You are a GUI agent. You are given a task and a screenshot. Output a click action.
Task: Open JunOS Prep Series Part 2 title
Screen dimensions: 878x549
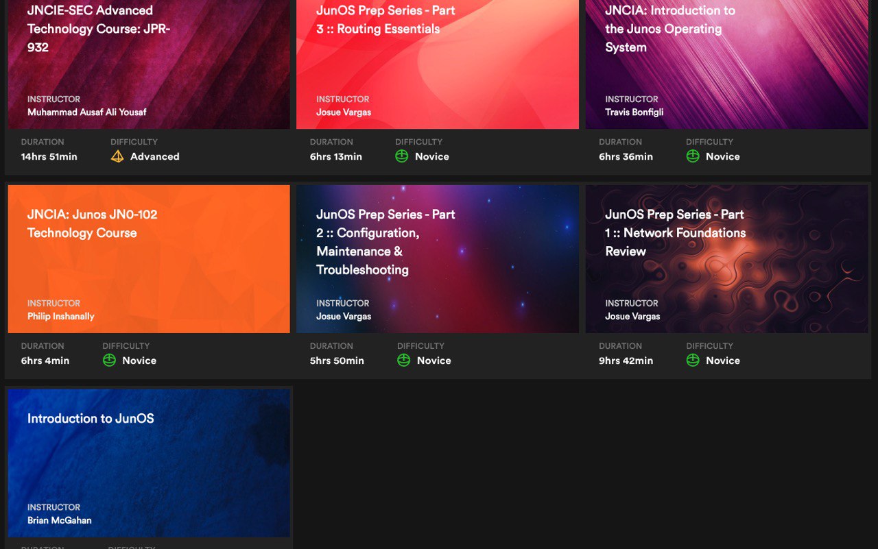pos(385,242)
